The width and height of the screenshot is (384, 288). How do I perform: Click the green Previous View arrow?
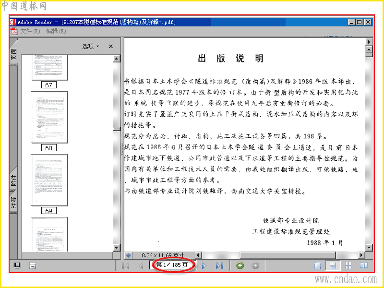[240, 265]
